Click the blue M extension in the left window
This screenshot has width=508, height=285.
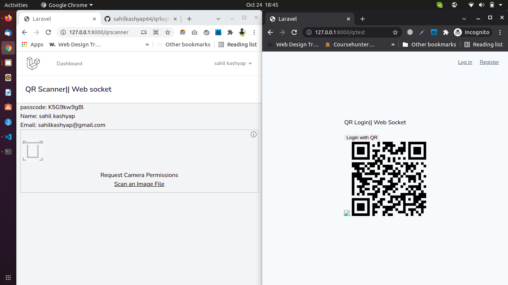click(218, 32)
